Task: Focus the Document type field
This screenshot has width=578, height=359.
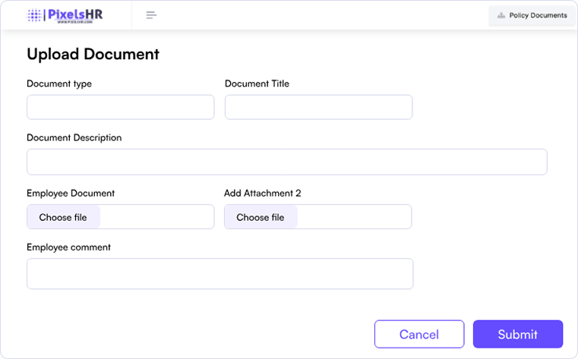Action: click(120, 107)
